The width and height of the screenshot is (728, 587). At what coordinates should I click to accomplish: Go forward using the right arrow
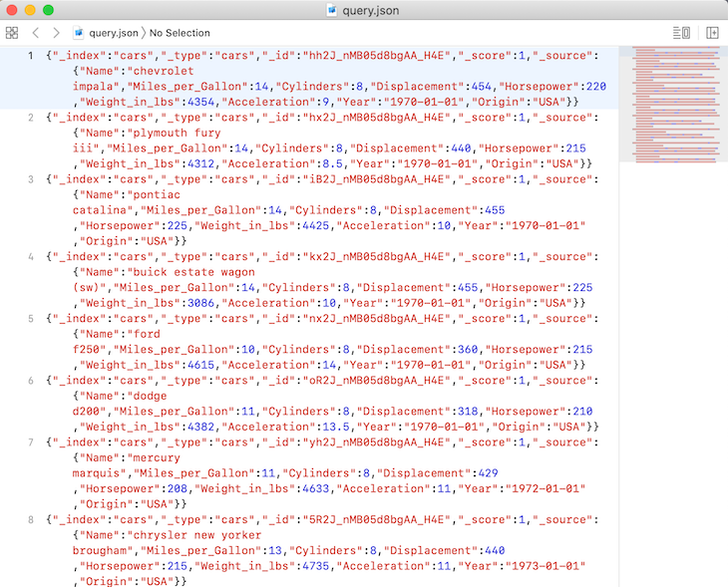point(56,33)
